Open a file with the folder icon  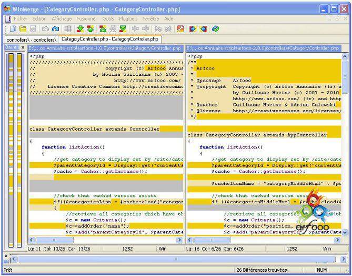[x=23, y=29]
